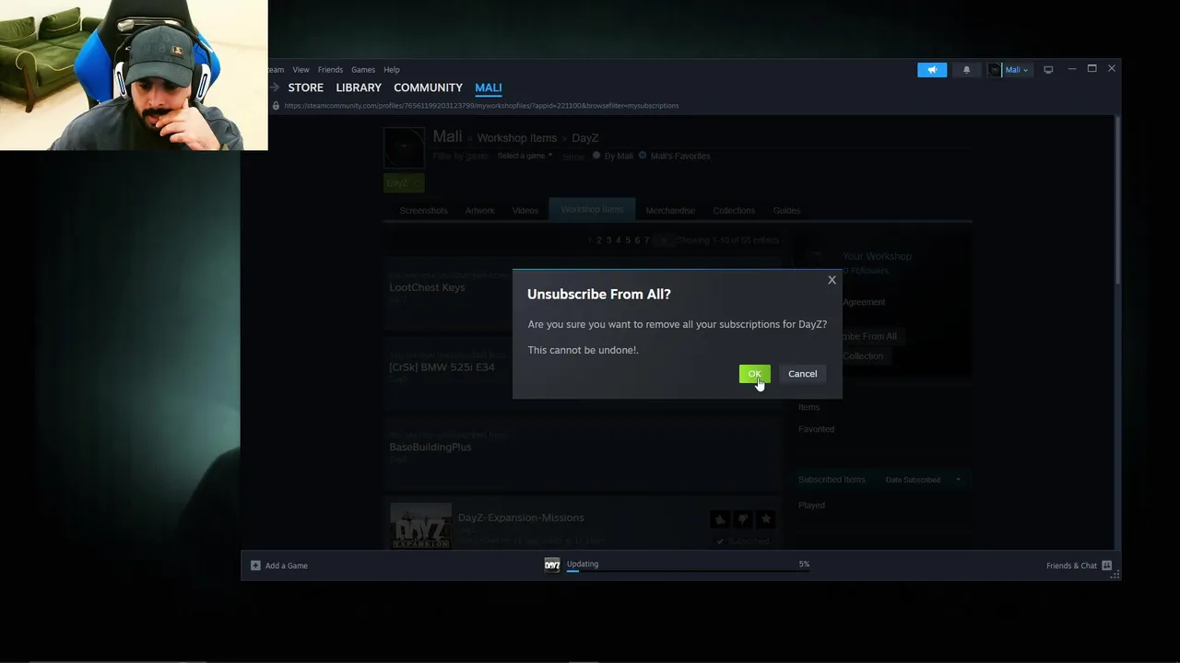Expand the Select a game dropdown
This screenshot has width=1180, height=663.
point(525,156)
